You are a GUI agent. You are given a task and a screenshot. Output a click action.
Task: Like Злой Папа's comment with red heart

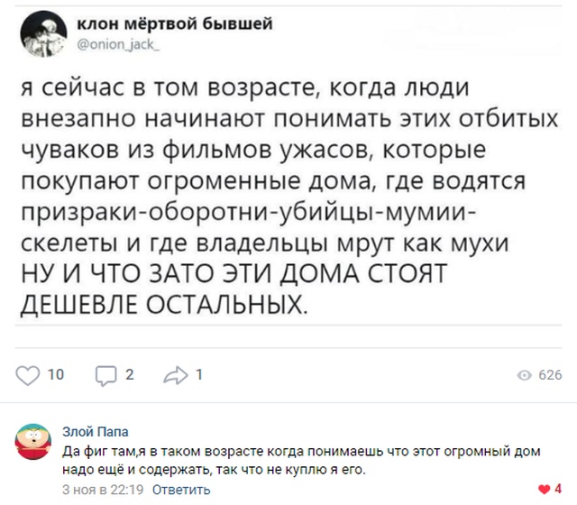pos(544,489)
